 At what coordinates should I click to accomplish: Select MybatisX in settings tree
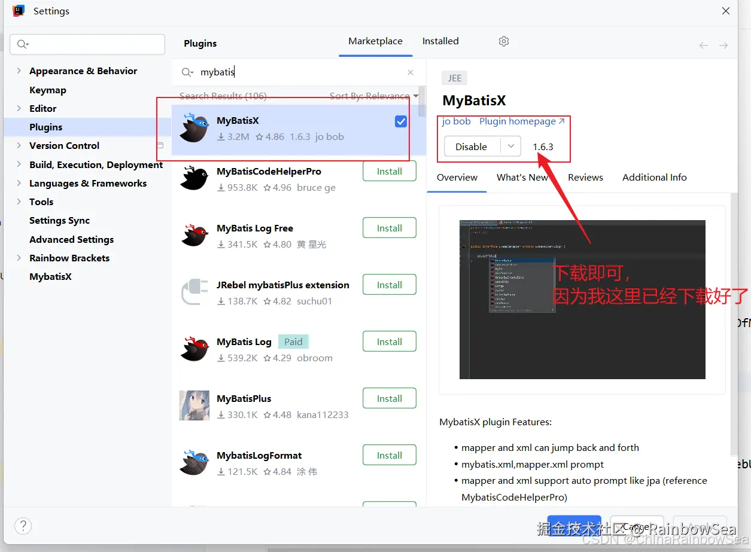pyautogui.click(x=50, y=276)
